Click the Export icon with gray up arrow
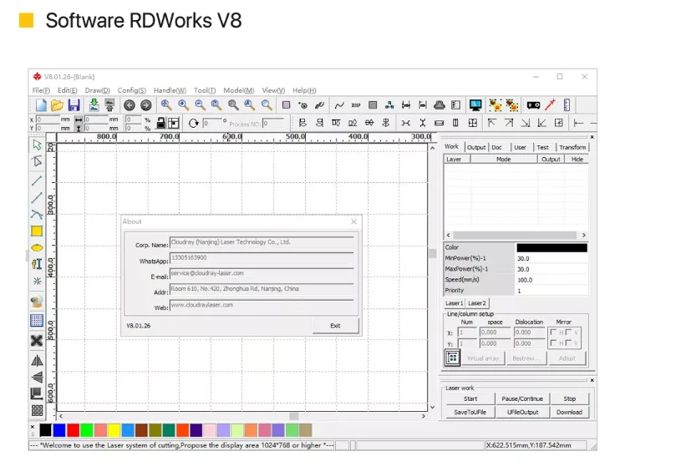Image resolution: width=681 pixels, height=472 pixels. coord(109,105)
